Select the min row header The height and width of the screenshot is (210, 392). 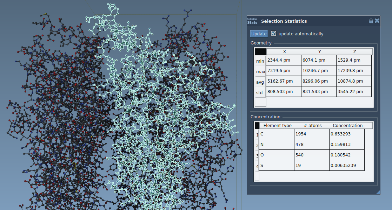260,61
